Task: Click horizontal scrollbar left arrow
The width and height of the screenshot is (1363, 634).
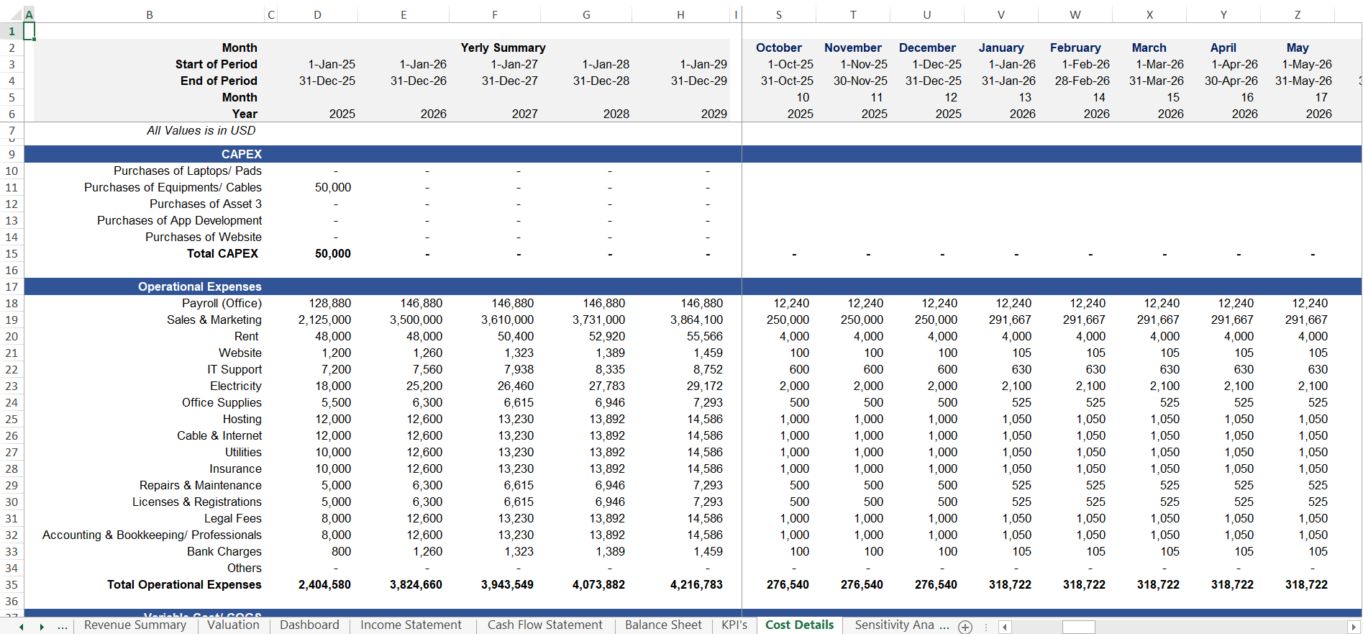Action: 1005,627
